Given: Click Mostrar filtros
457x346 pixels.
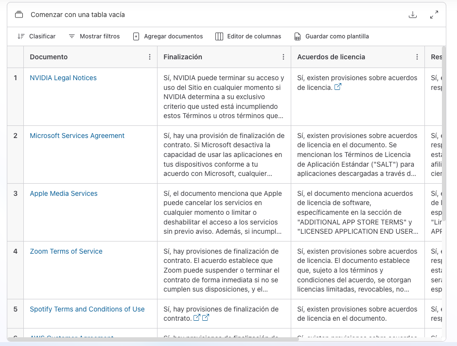Looking at the screenshot, I should 94,36.
